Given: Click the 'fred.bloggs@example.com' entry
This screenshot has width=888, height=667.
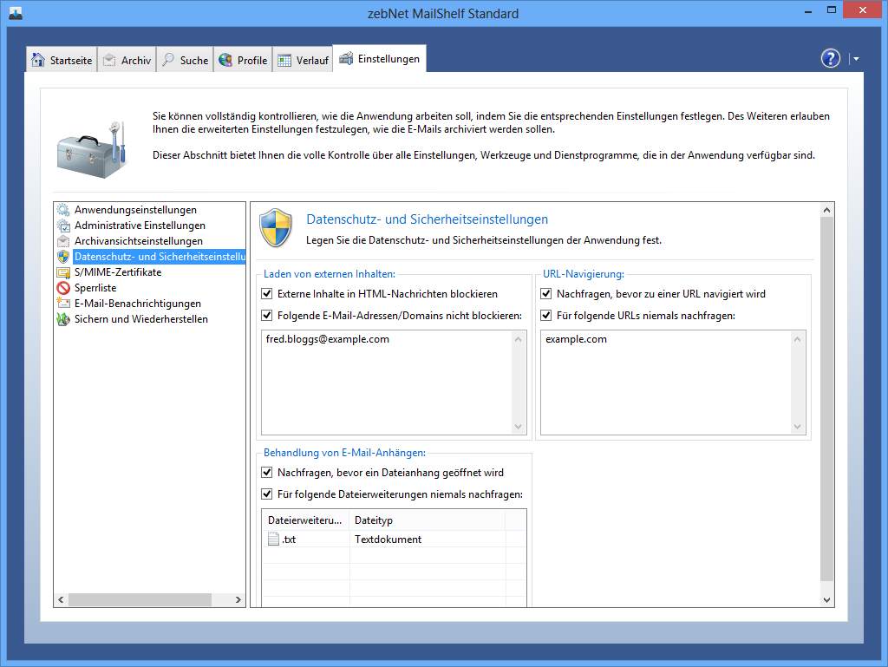Looking at the screenshot, I should point(327,339).
